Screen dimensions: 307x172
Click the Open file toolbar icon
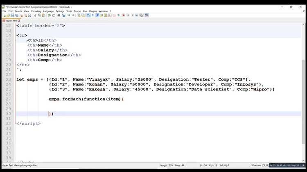click(8, 15)
